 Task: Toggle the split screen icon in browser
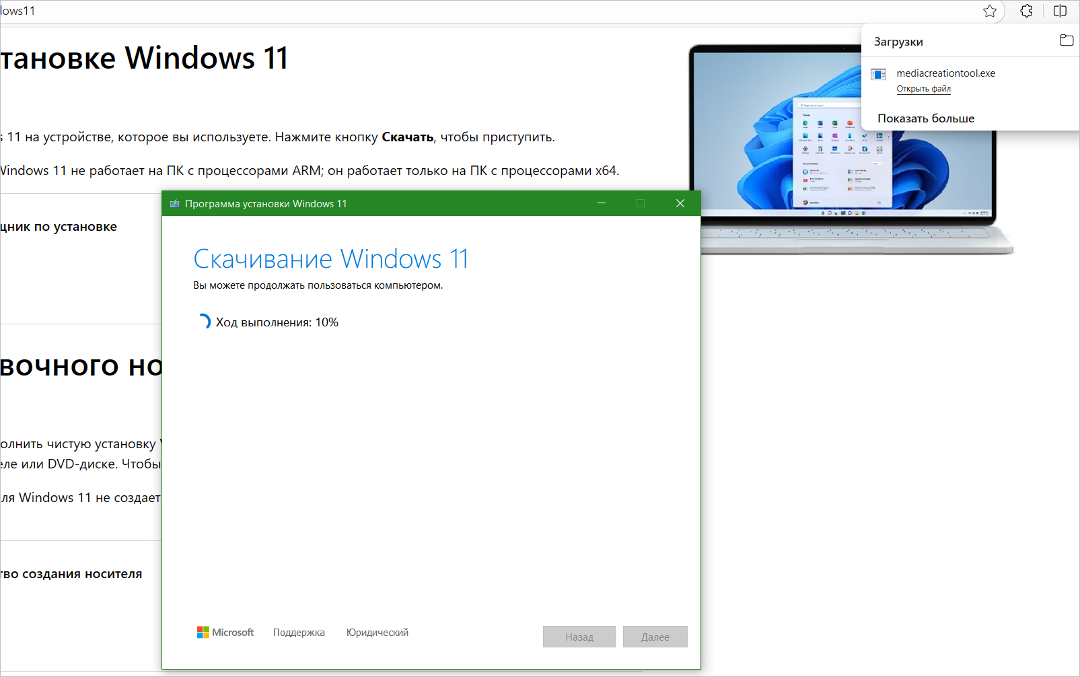pos(1060,11)
